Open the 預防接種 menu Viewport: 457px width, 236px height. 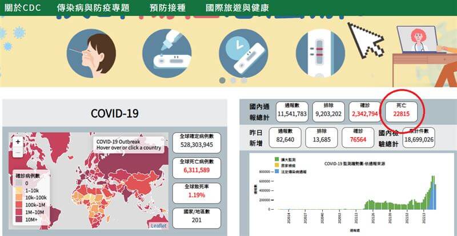(x=167, y=8)
